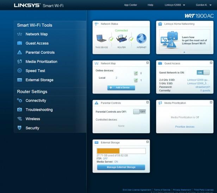Turn off the Guest Network toggle
The image size is (217, 193).
tap(203, 72)
